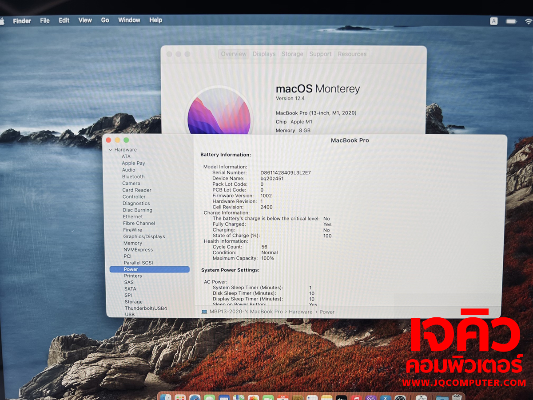533x400 pixels.
Task: Click the laptop icon in the path bar
Action: [204, 312]
